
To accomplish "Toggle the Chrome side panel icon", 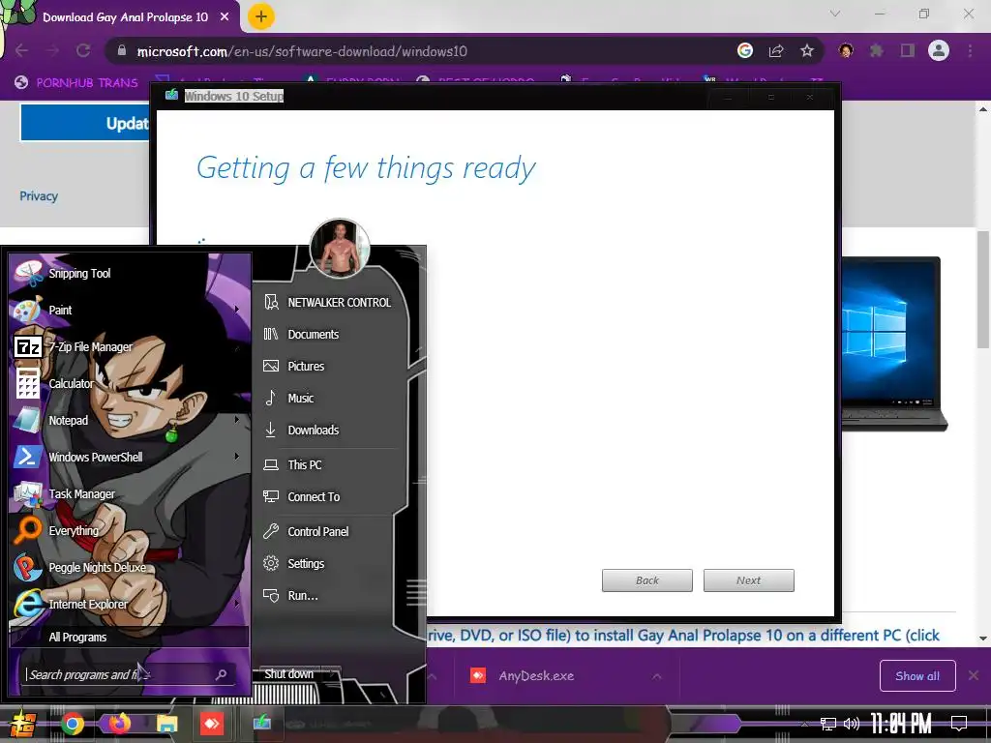I will pos(908,50).
